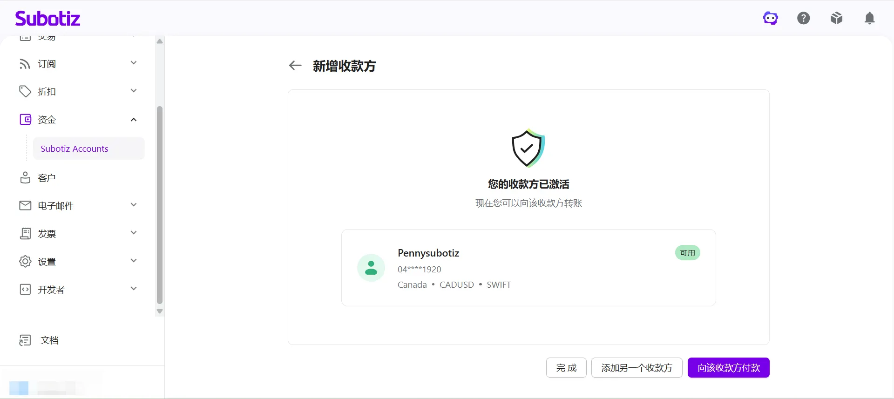Click the 可用 status badge
This screenshot has width=894, height=399.
(688, 253)
